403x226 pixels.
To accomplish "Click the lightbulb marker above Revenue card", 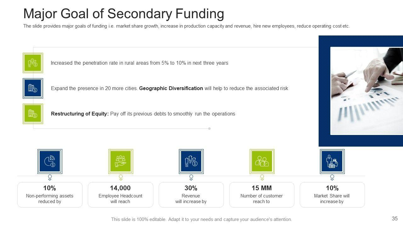I will (x=191, y=178).
